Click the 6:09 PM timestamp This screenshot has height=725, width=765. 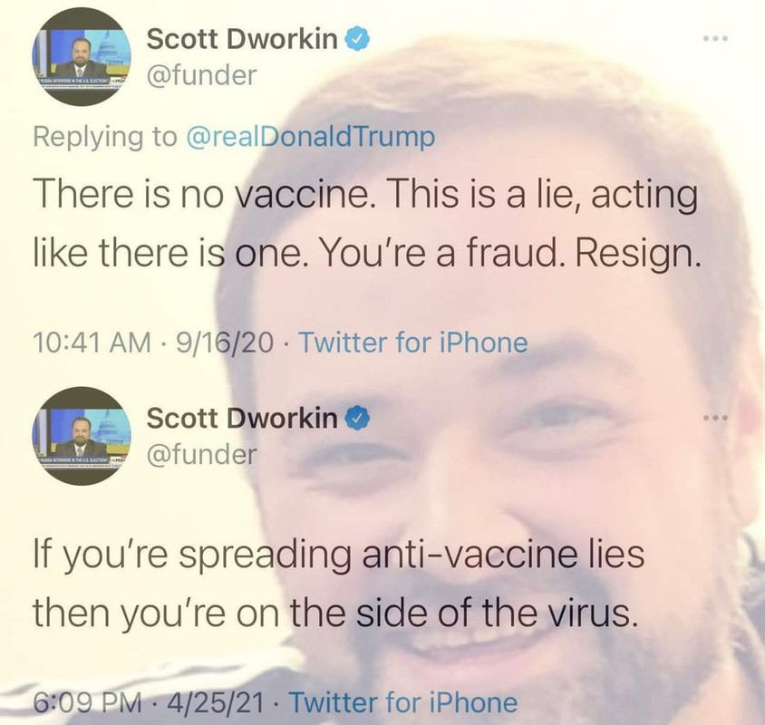coord(87,702)
